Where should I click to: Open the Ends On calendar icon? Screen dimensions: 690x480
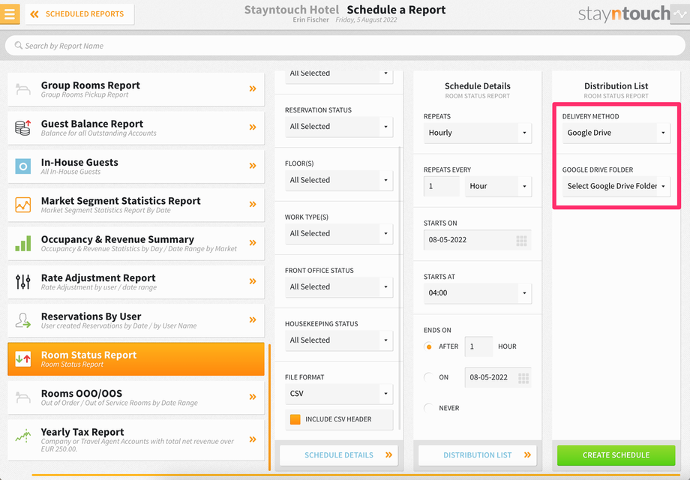523,378
